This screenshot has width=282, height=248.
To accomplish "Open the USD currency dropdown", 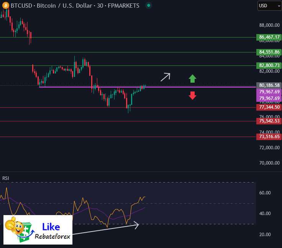I will pyautogui.click(x=270, y=6).
